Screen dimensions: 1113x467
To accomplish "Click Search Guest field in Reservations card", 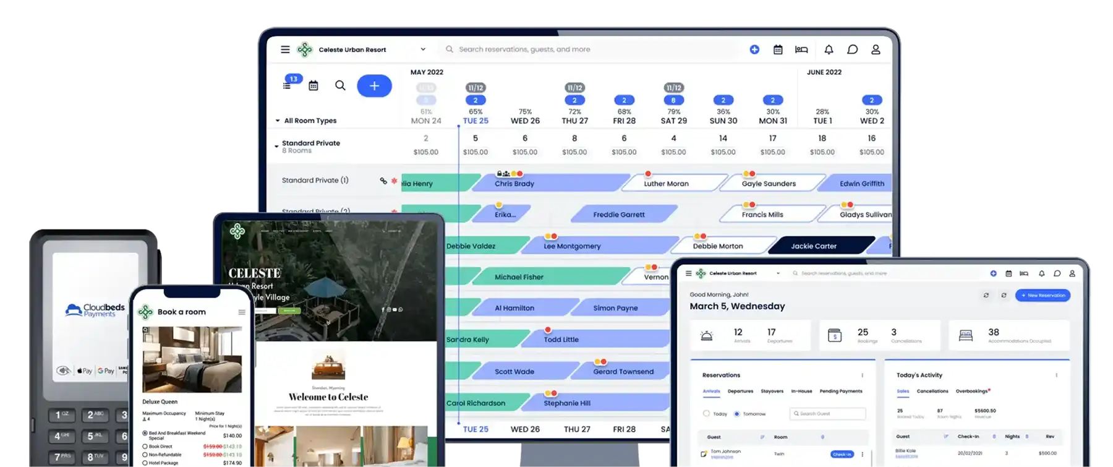I will tap(827, 413).
